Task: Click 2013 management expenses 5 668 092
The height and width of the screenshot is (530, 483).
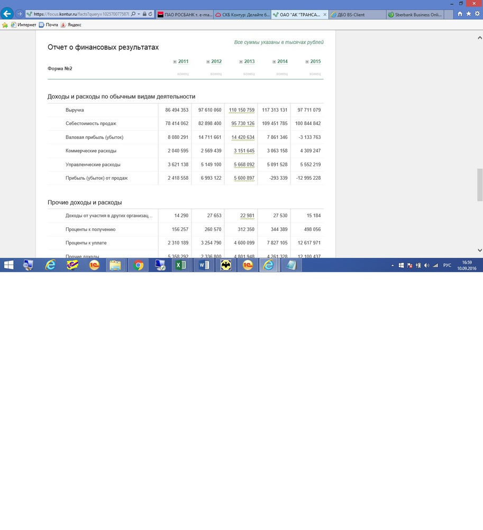Action: 244,165
